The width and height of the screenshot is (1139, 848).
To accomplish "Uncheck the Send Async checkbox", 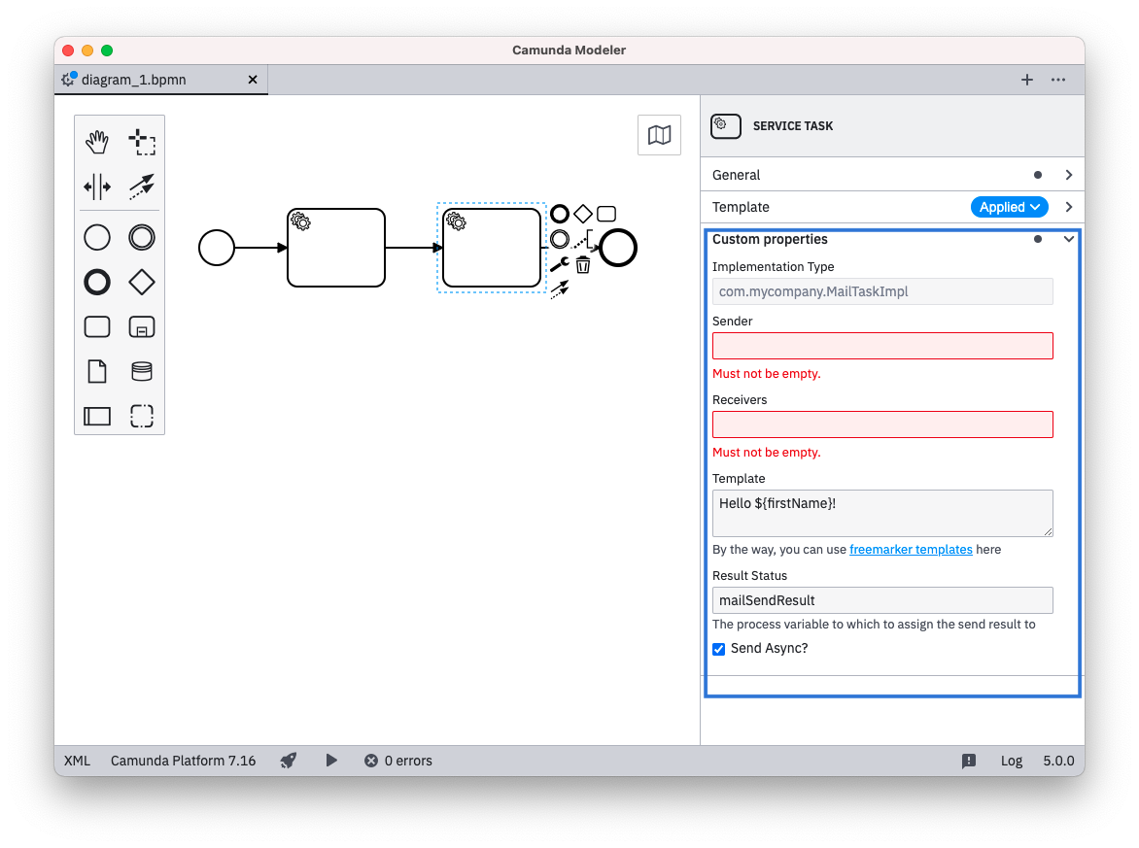I will coord(719,649).
